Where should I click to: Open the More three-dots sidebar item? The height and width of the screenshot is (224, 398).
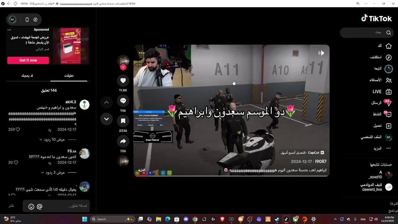point(389,148)
